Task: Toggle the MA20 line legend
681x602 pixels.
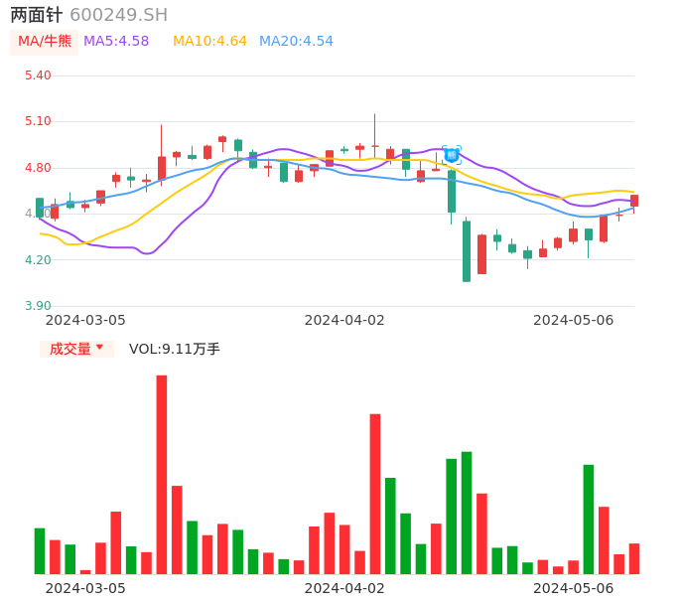Action: [x=296, y=42]
